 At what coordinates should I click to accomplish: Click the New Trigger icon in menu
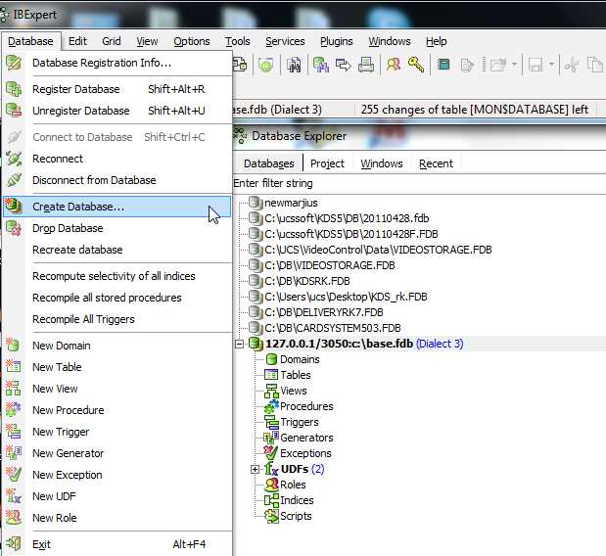click(x=13, y=432)
